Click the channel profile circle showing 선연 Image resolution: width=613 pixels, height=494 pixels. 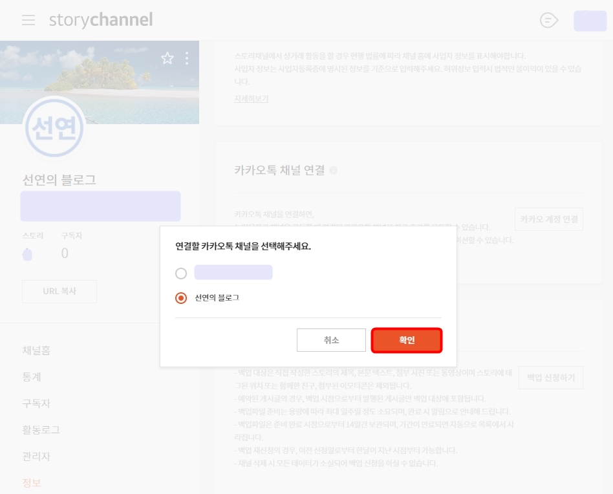click(x=54, y=128)
